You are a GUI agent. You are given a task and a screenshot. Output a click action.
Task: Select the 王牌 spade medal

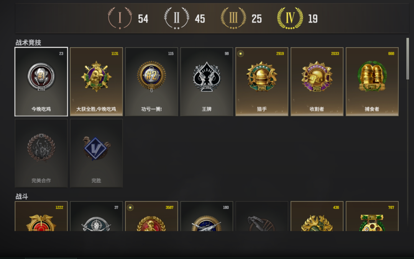(x=207, y=81)
